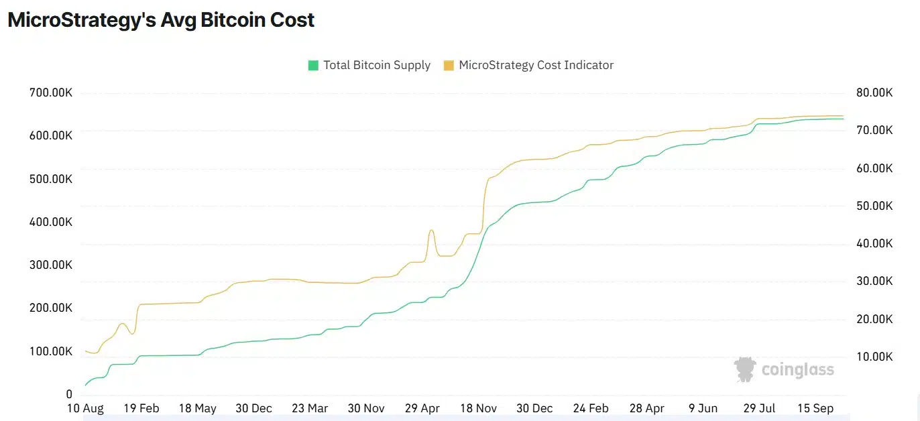Toggle the Total Bitcoin Supply series label
Viewport: 920px width, 421px height.
pos(376,65)
